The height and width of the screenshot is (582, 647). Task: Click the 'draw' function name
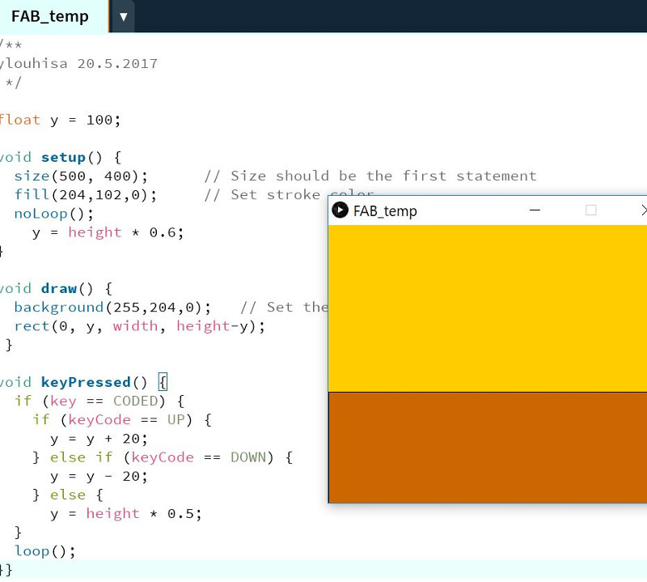(x=58, y=288)
